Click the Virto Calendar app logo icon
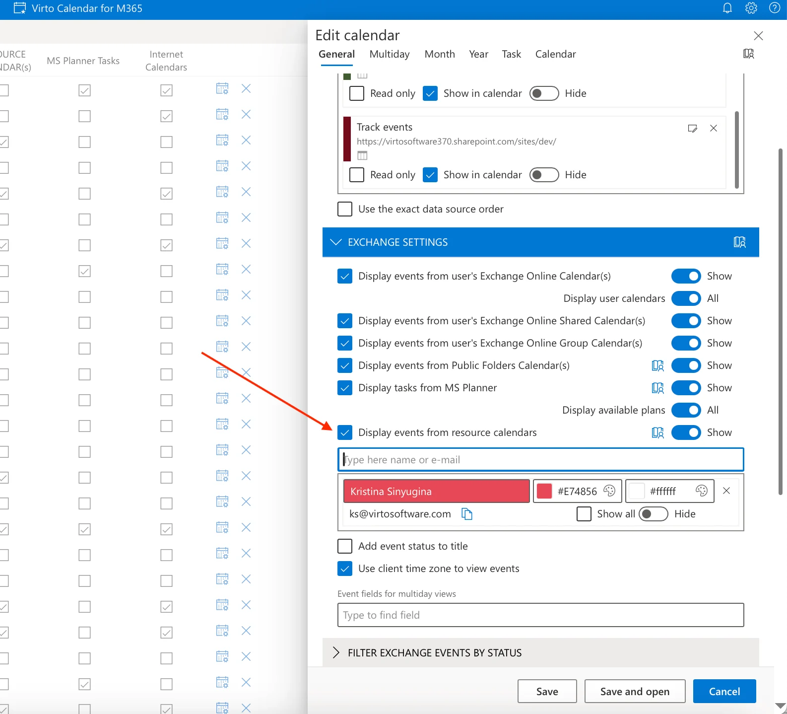Viewport: 787px width, 714px height. pos(20,8)
